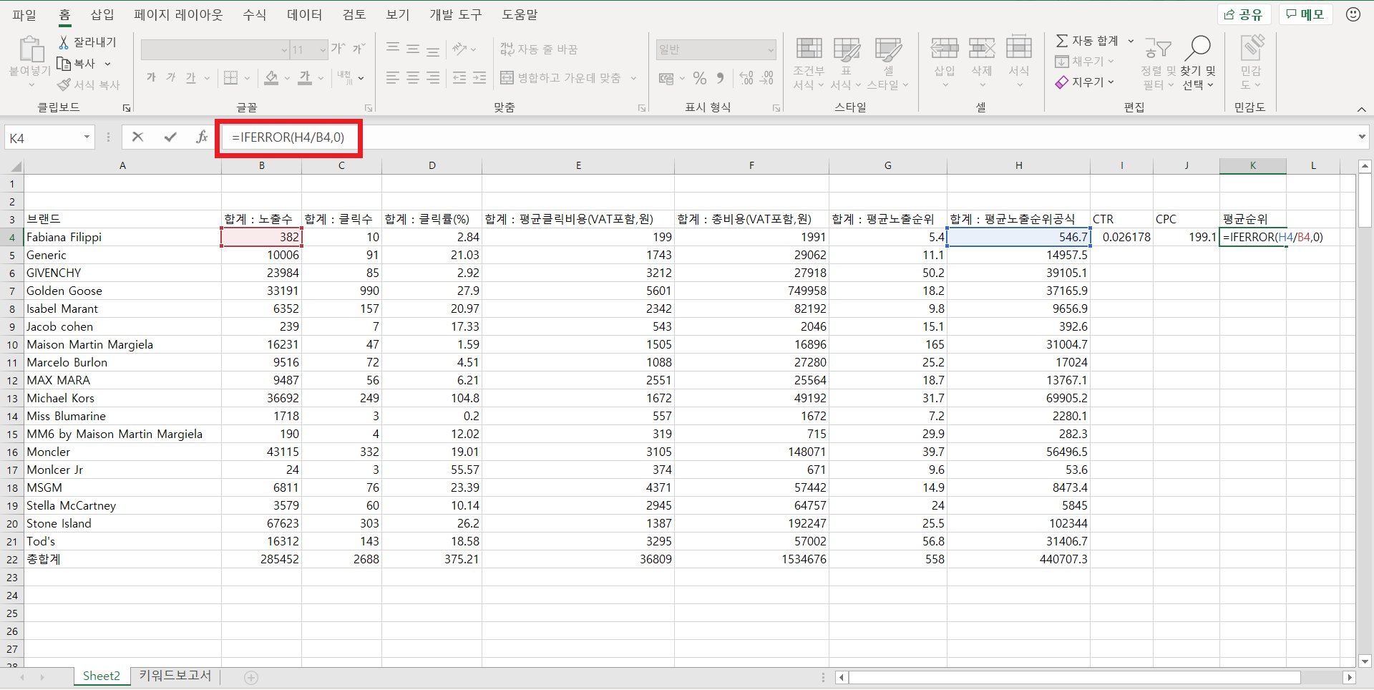Switch to the 키워드보고서 sheet tab
Image resolution: width=1374 pixels, height=690 pixels.
[x=175, y=676]
